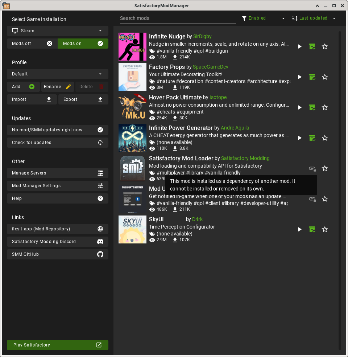Favorite the SkyUI mod
This screenshot has height=357, width=348.
[x=325, y=230]
